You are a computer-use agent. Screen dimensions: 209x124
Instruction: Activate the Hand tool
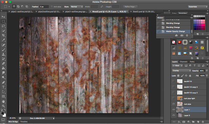pos(3,102)
